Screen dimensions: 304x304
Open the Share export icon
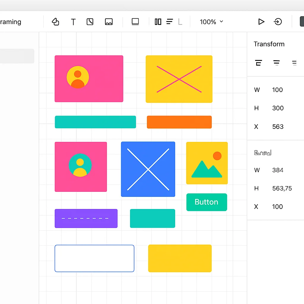(x=278, y=22)
